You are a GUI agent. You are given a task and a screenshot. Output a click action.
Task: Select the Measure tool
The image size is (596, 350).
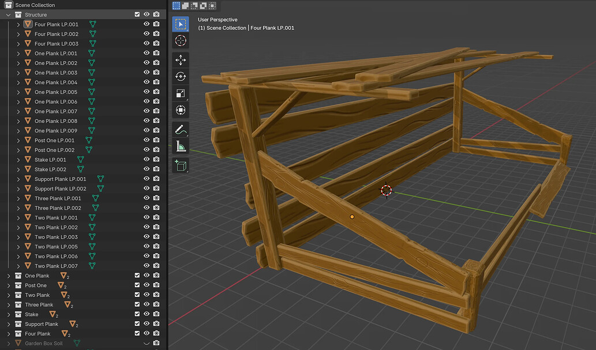click(181, 146)
